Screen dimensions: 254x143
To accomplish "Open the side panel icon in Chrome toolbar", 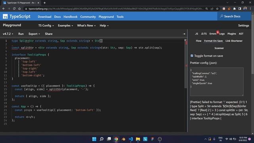I will point(240,9).
